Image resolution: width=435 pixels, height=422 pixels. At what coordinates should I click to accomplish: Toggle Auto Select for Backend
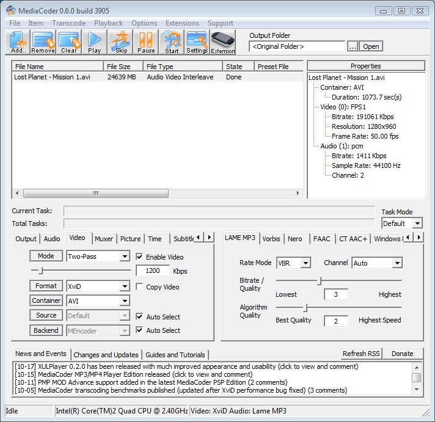tap(139, 330)
